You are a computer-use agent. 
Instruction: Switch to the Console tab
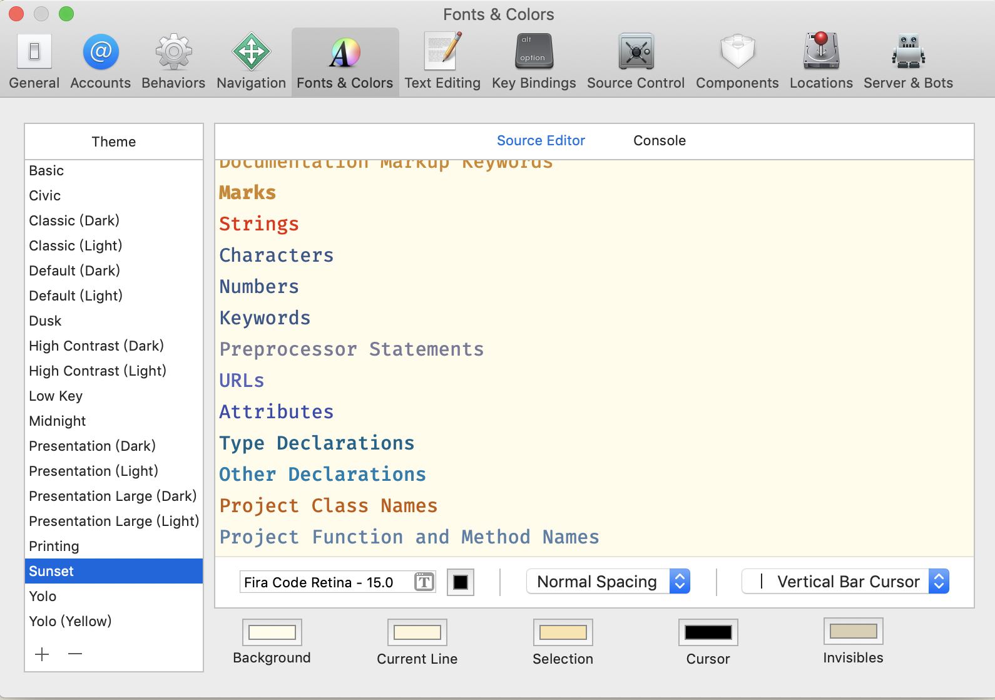(x=660, y=141)
